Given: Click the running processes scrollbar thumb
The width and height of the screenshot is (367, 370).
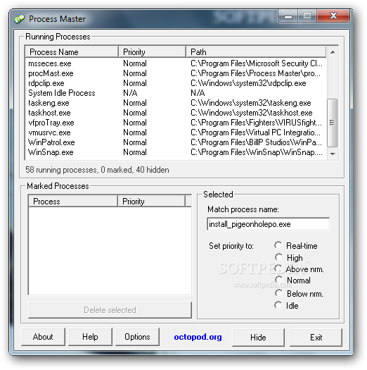Looking at the screenshot, I should 332,123.
